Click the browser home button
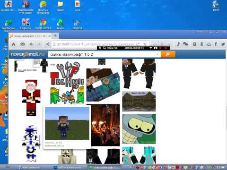Image resolution: width=227 pixels, height=170 pixels. [x=14, y=44]
